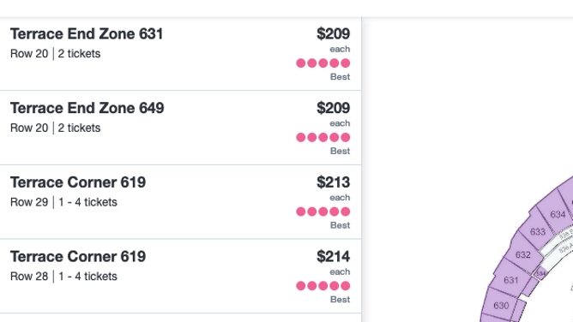Viewport: 573px width, 322px height.
Task: Select section 631 on the seating map
Action: pyautogui.click(x=510, y=280)
